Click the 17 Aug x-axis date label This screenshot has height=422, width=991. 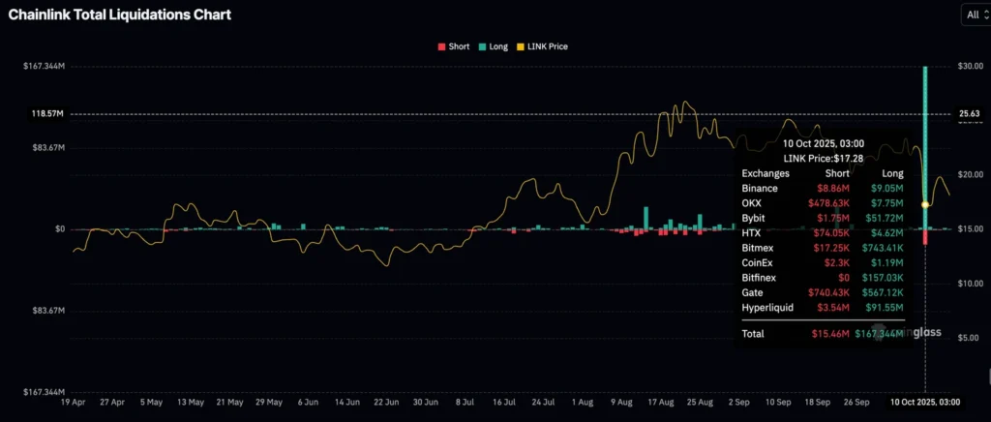661,401
